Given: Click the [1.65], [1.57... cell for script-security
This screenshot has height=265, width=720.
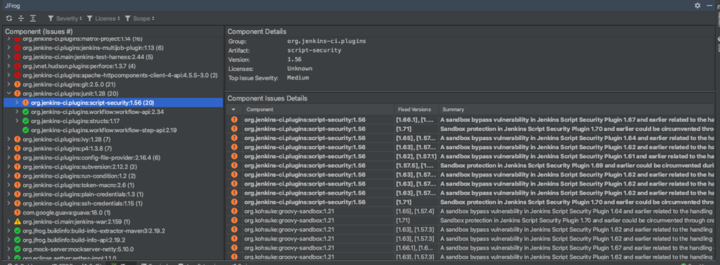Looking at the screenshot, I should coord(416,138).
